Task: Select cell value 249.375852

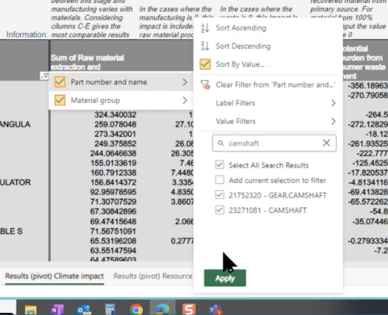Action: click(x=116, y=143)
